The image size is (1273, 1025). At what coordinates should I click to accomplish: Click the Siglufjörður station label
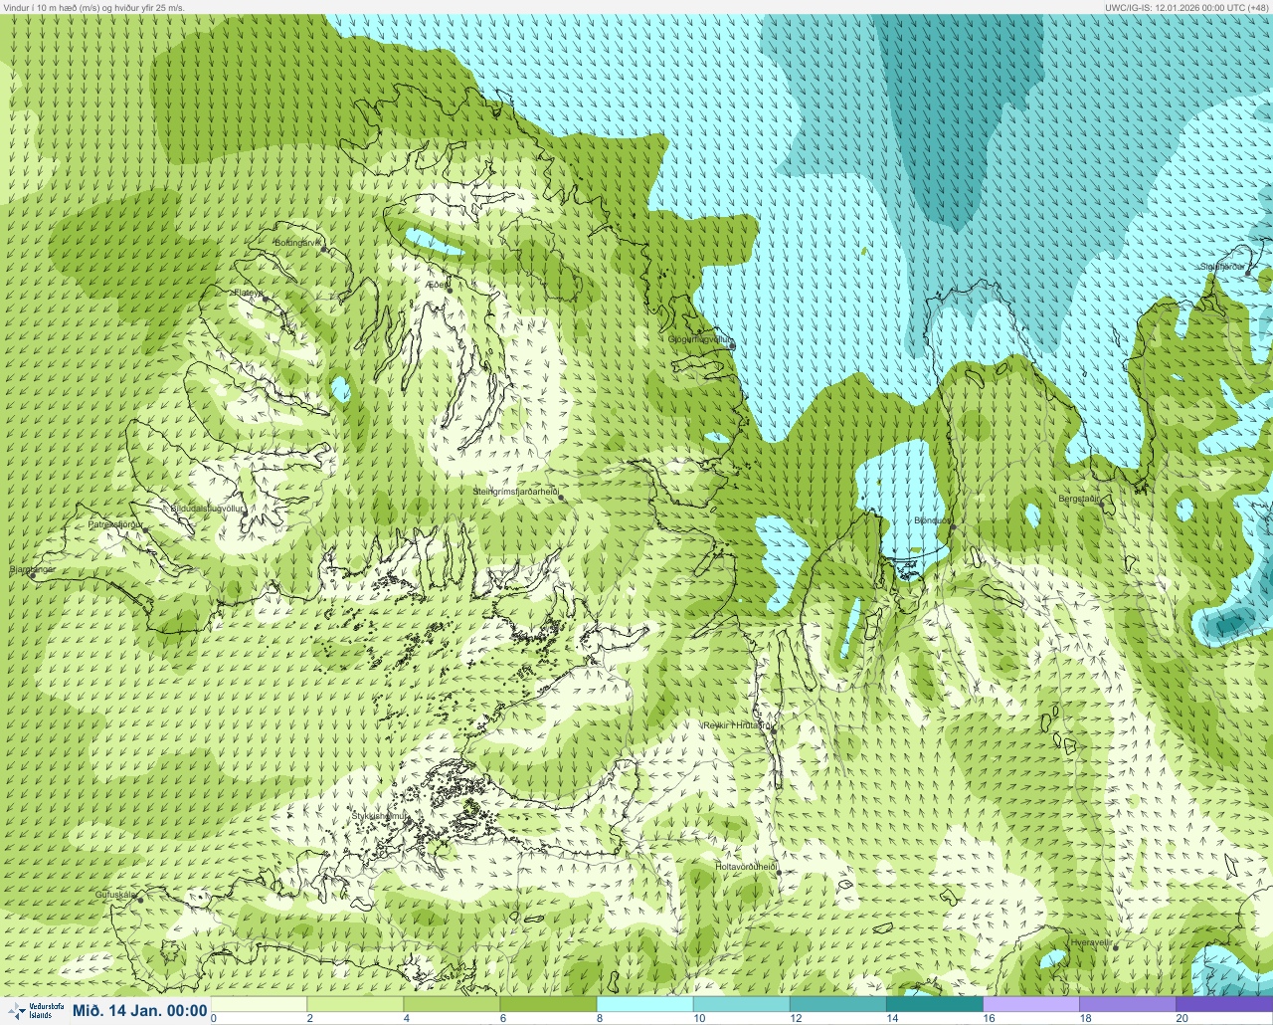(1222, 267)
